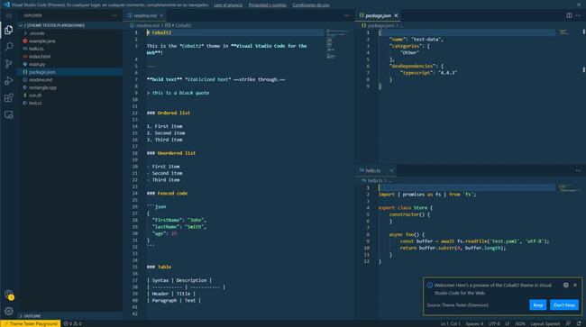Click the Don't Keep button

tap(564, 305)
